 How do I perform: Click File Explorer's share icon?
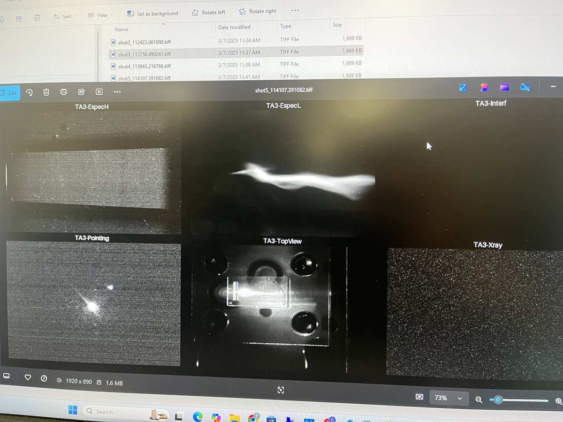(x=19, y=18)
